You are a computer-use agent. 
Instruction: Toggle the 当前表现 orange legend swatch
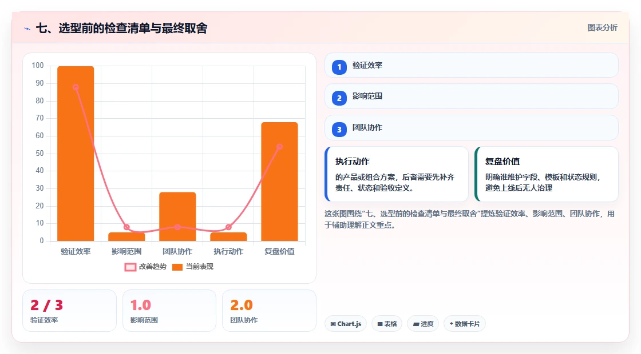tap(177, 267)
